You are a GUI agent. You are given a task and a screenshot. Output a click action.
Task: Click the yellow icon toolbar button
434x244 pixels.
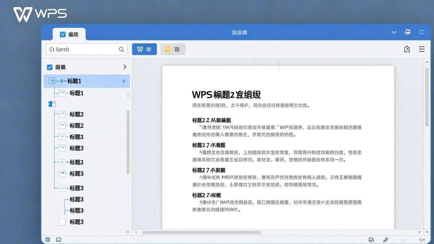173,49
